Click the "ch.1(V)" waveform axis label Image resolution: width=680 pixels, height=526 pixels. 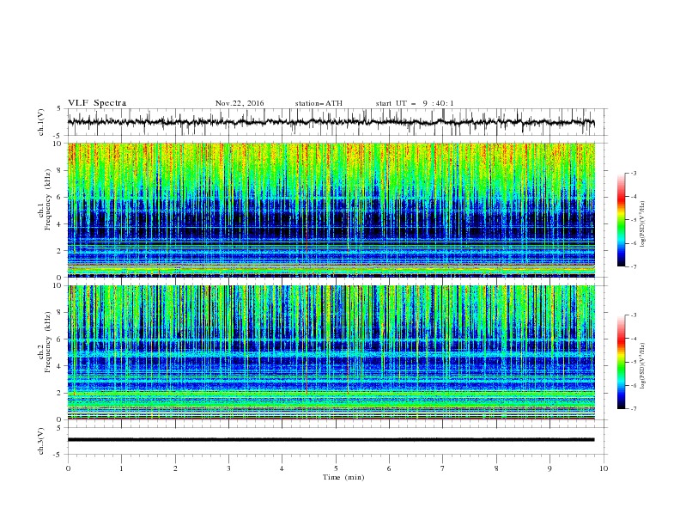(41, 122)
